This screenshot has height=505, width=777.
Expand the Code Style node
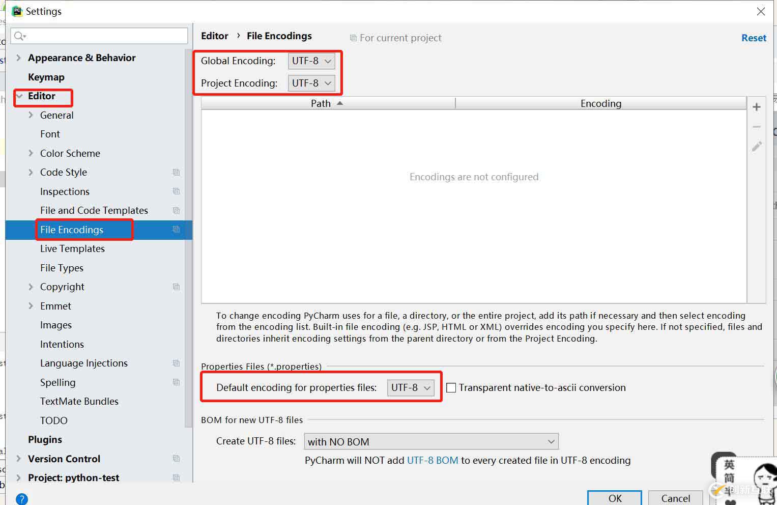tap(31, 172)
